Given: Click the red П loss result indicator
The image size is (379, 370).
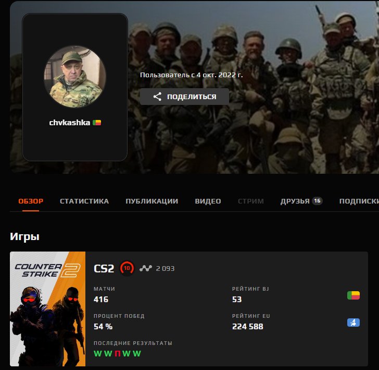Looking at the screenshot, I should [x=118, y=353].
